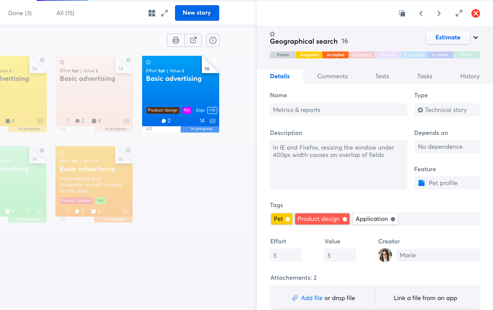Click the Name field with Metrics & reports
The height and width of the screenshot is (310, 493).
click(338, 110)
